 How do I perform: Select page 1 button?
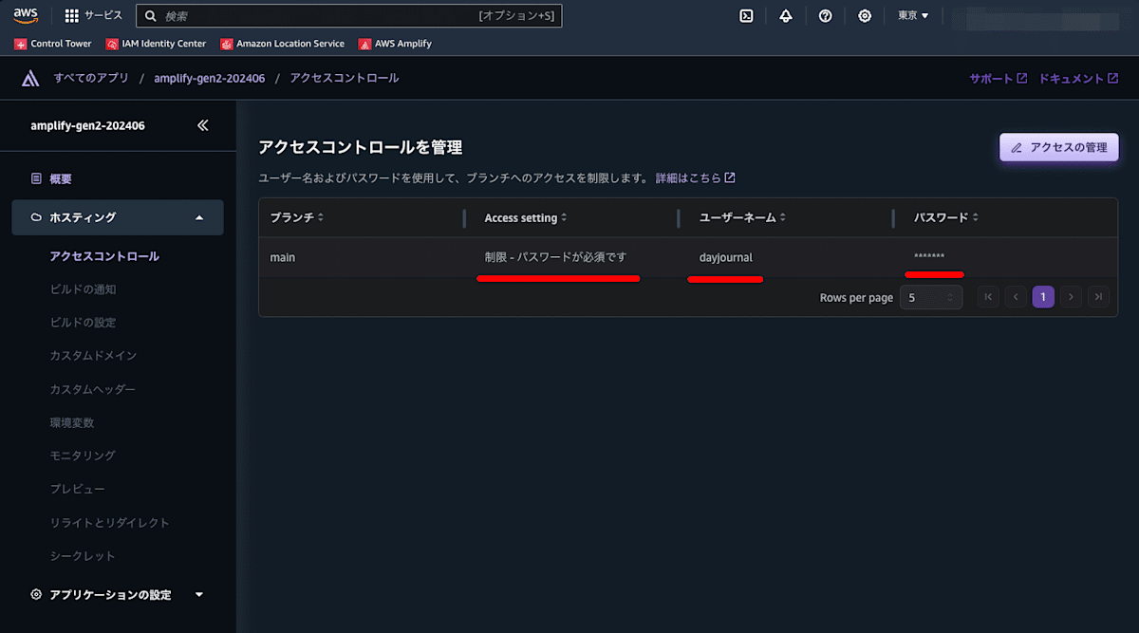coord(1043,297)
